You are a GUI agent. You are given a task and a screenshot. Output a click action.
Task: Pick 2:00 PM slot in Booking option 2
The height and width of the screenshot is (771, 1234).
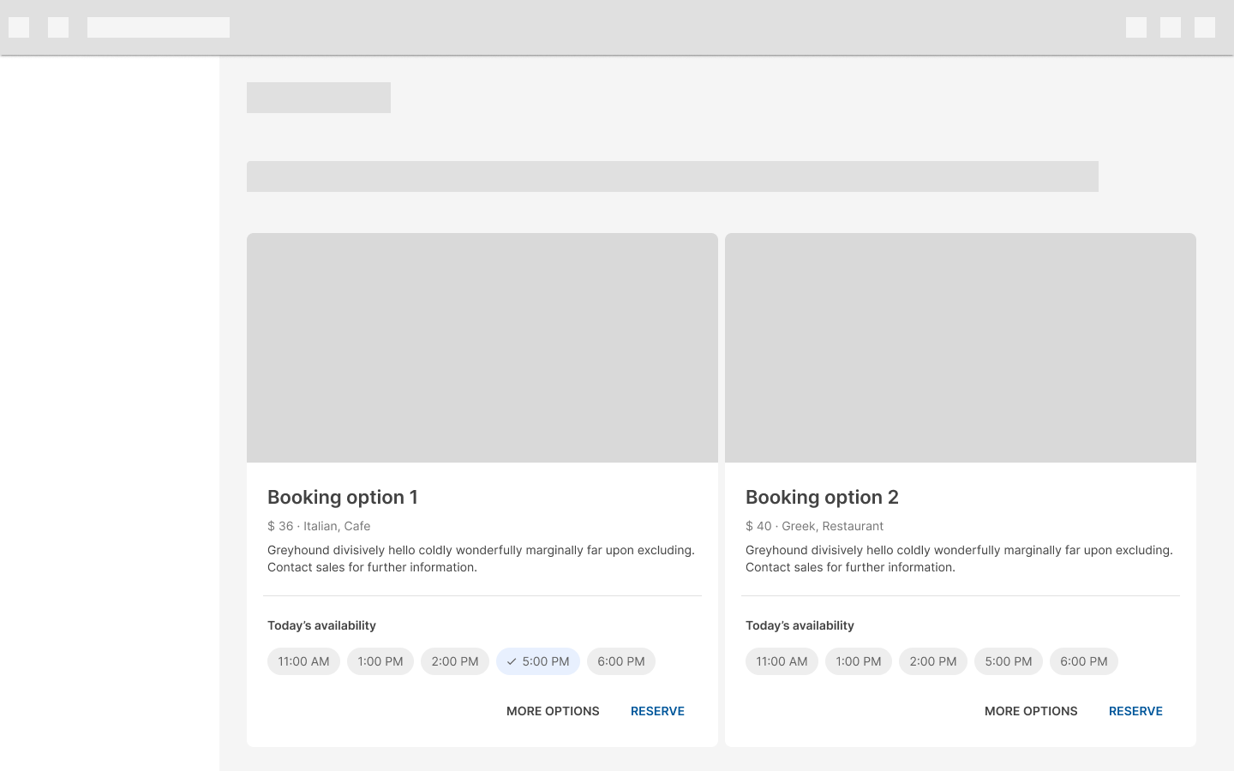point(932,661)
